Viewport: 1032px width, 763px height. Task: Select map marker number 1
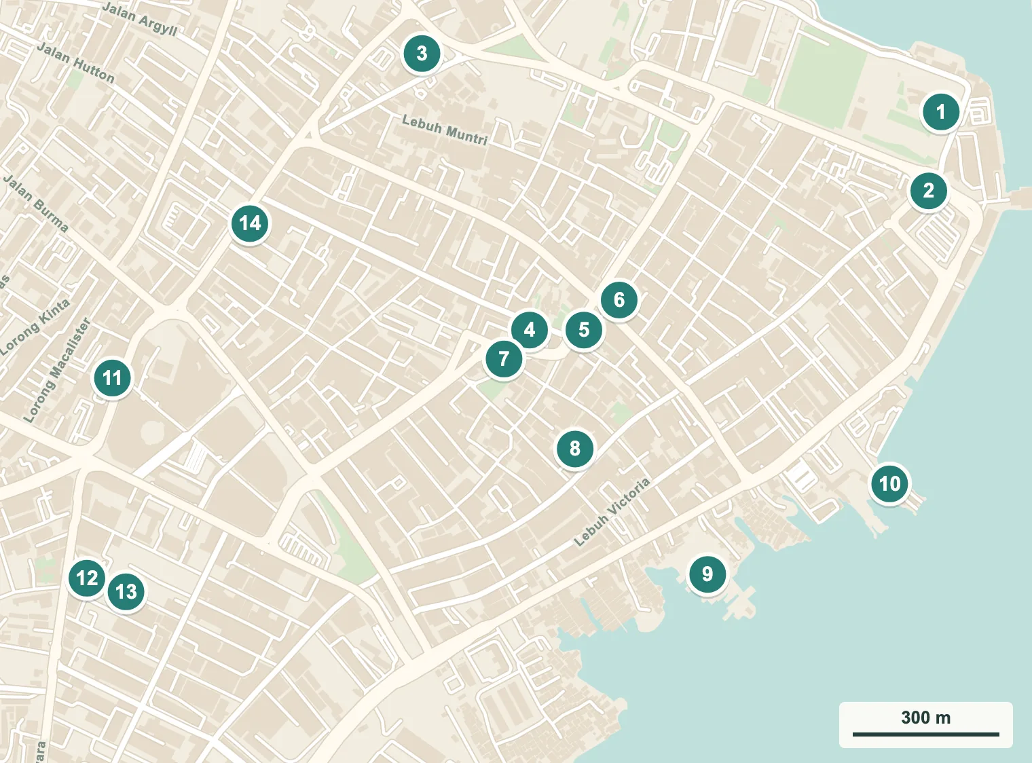pyautogui.click(x=940, y=111)
